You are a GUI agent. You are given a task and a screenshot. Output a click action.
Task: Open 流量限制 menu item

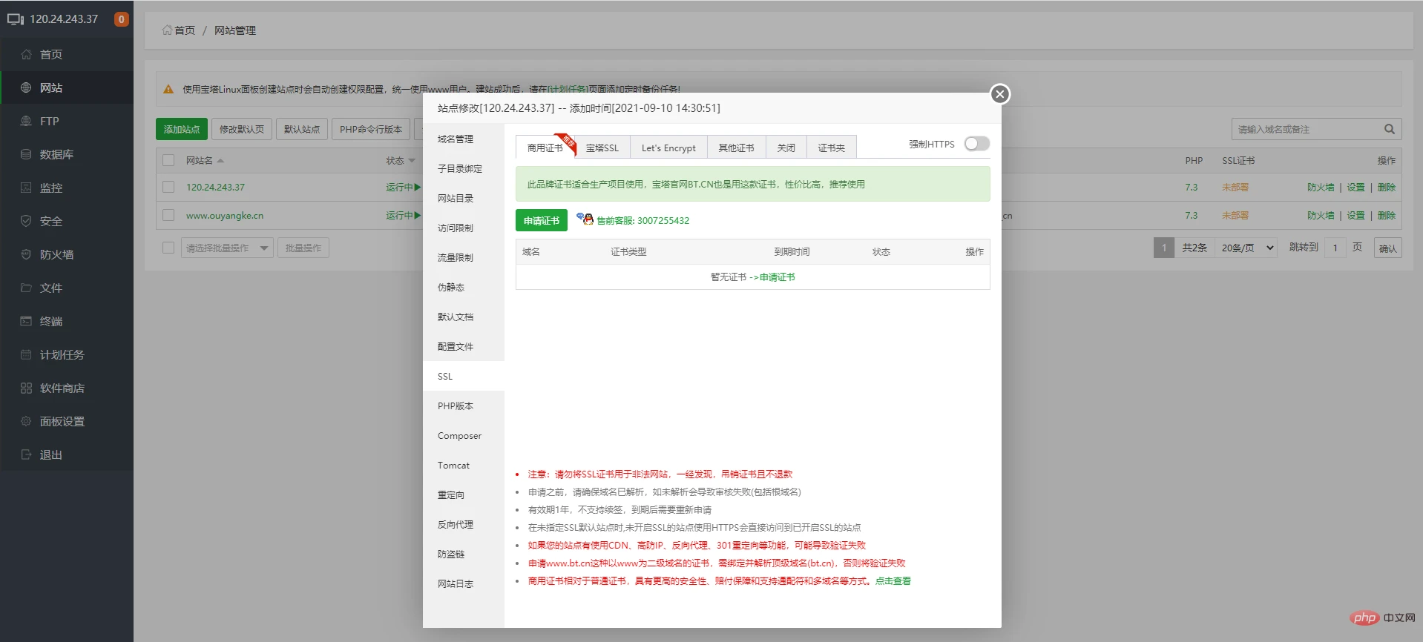point(464,257)
